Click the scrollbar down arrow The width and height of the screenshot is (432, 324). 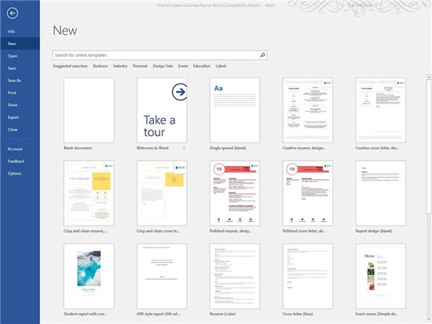click(x=429, y=319)
